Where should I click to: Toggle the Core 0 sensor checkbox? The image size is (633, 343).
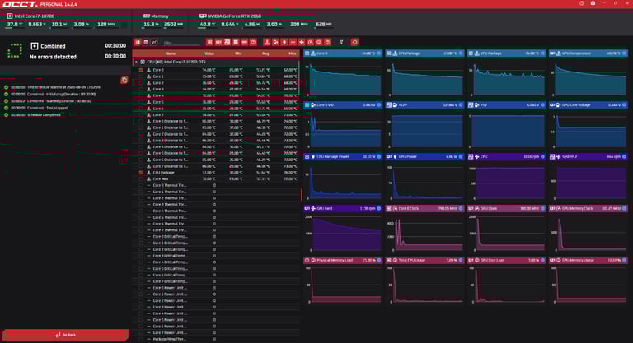coord(142,71)
